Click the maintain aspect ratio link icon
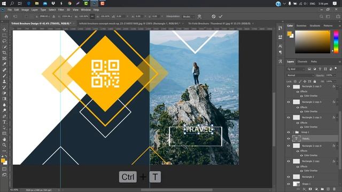The height and width of the screenshot is (192, 342). point(92,17)
